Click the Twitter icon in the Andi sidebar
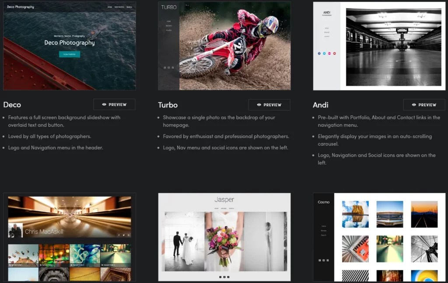 click(324, 53)
